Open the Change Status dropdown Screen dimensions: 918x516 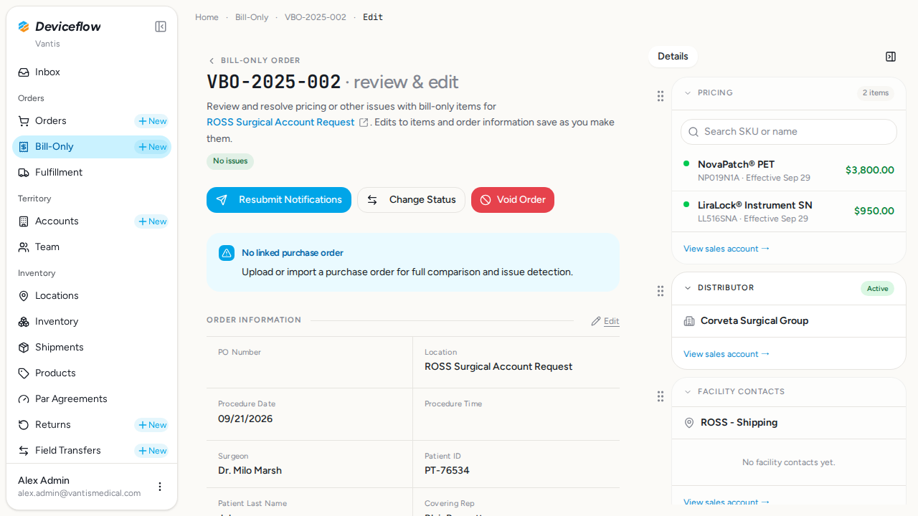point(411,200)
